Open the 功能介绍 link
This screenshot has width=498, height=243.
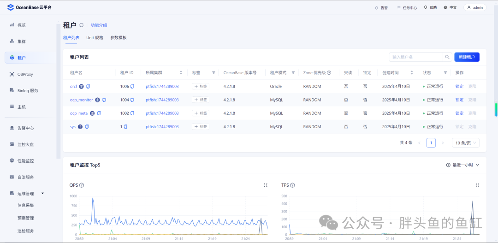[x=99, y=25]
